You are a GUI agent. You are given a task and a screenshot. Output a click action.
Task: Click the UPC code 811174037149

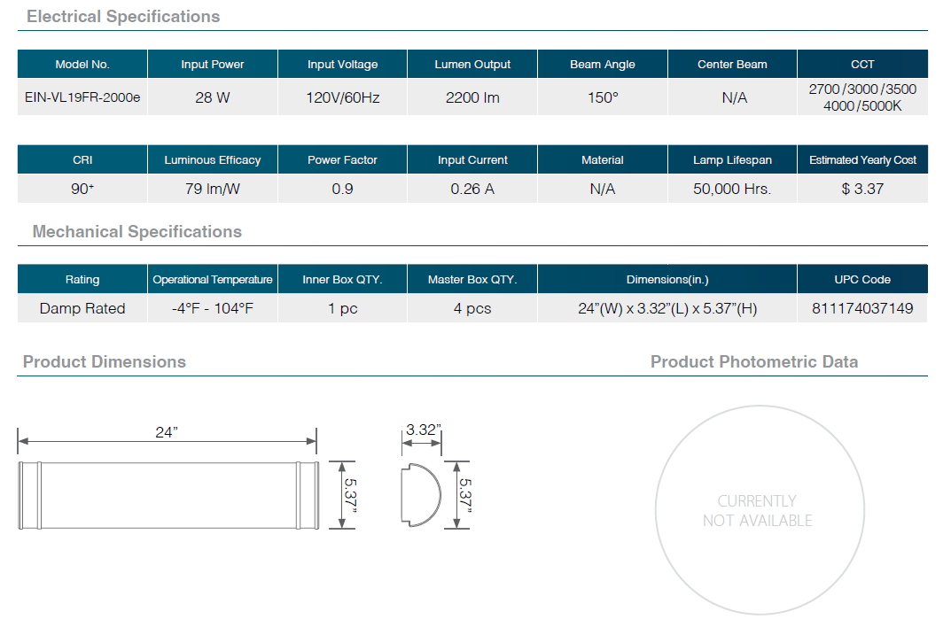[x=862, y=308]
